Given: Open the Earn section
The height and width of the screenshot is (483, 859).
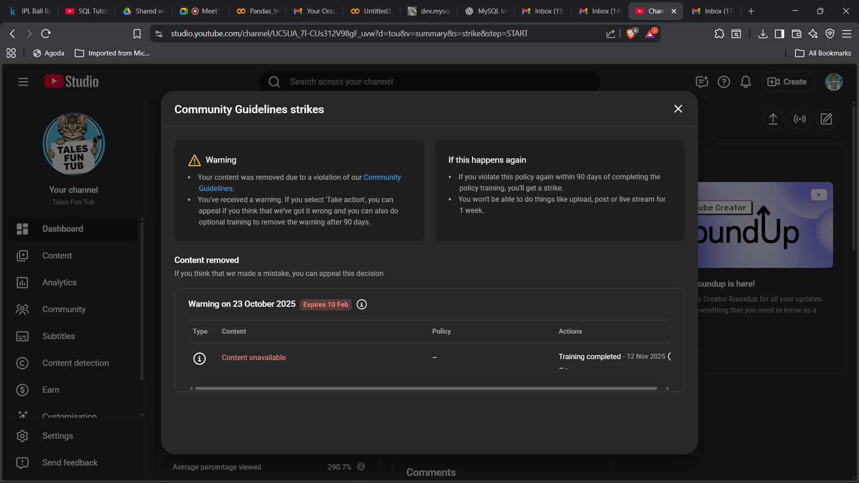Looking at the screenshot, I should click(50, 390).
